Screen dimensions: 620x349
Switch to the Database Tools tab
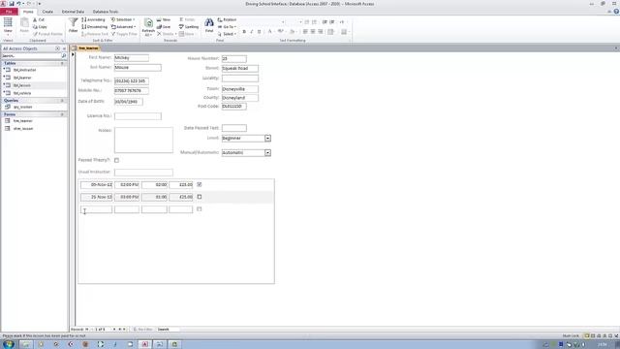click(106, 12)
